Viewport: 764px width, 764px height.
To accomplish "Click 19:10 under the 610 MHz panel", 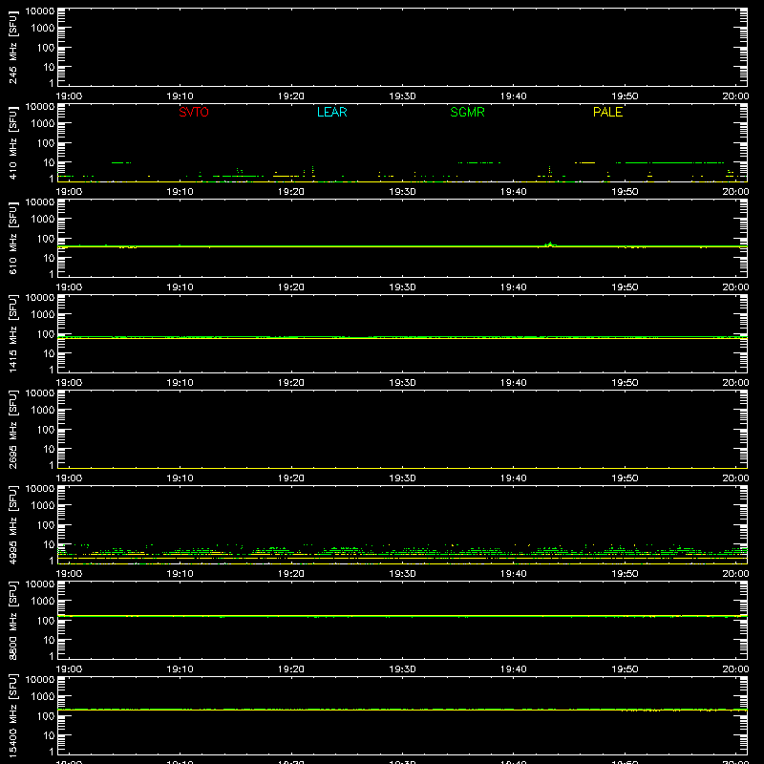I will click(180, 287).
